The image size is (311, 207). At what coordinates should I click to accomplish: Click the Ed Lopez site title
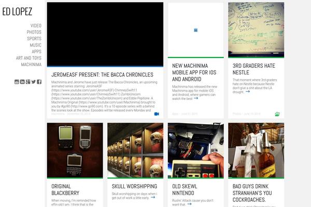17,12
